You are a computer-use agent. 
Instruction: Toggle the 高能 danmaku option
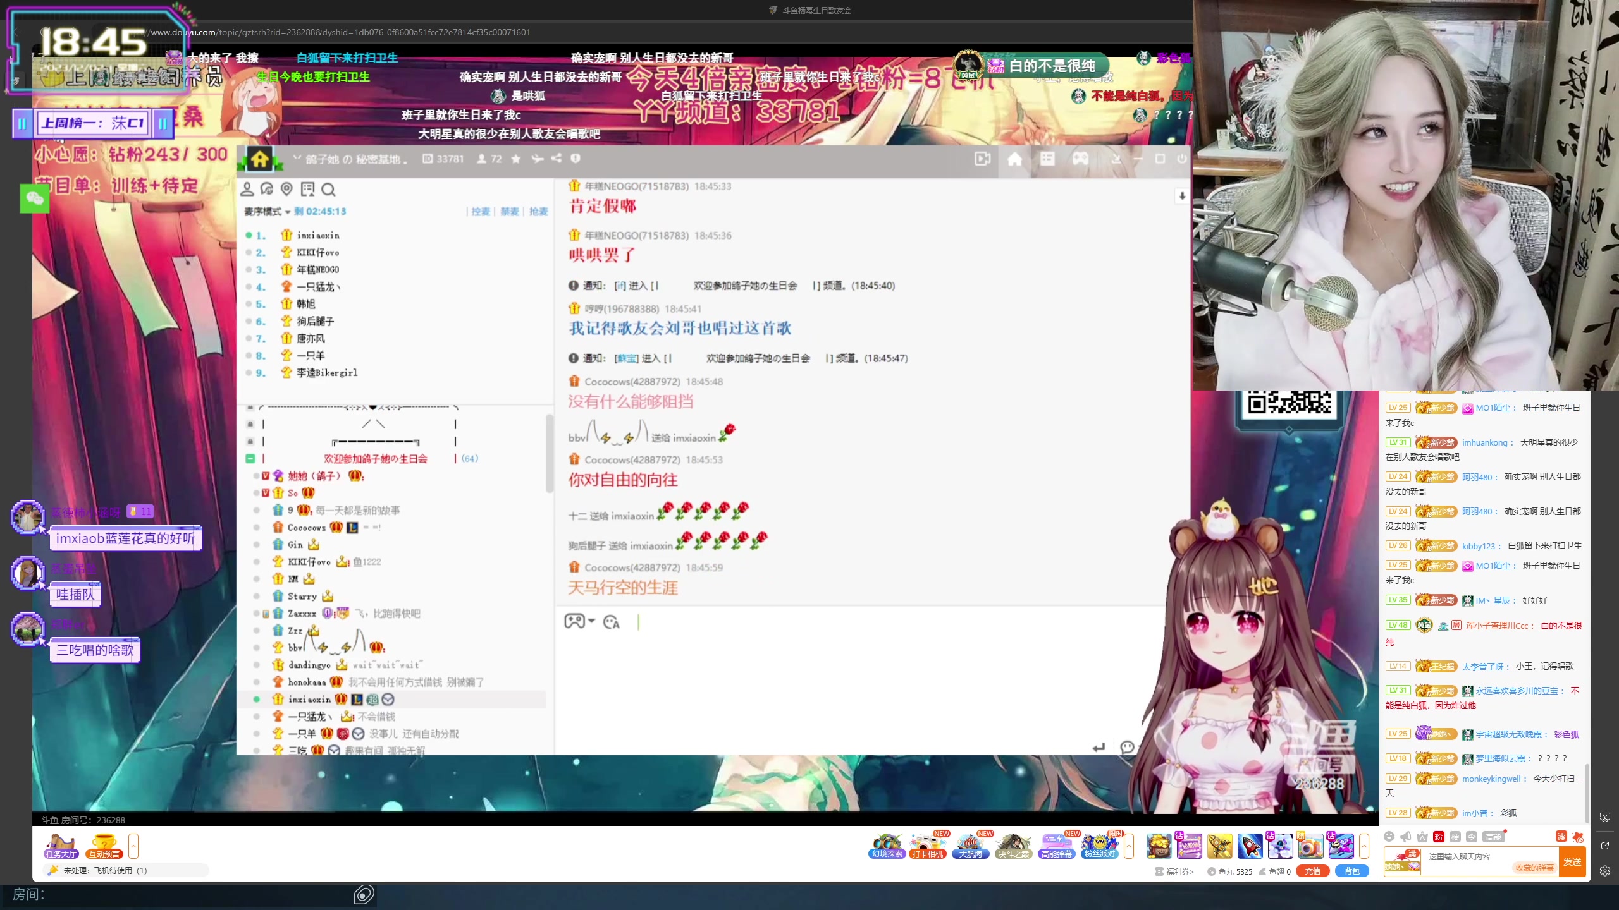click(1493, 837)
